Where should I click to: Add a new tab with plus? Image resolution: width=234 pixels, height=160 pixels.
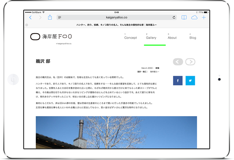204,17
